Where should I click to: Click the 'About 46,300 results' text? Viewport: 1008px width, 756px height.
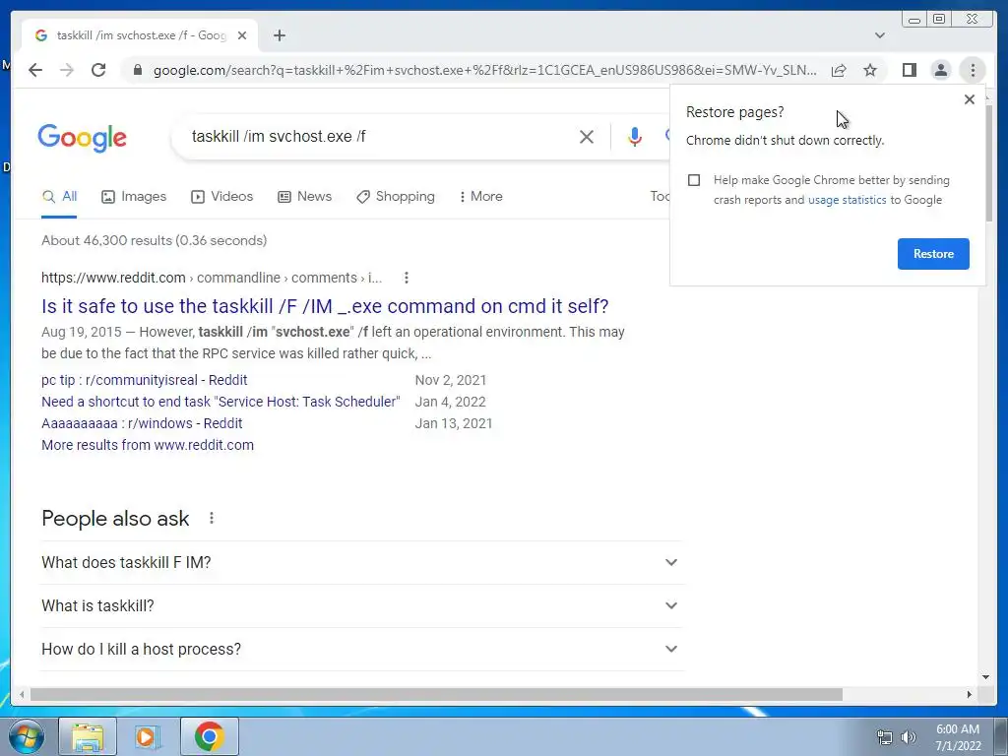155,240
